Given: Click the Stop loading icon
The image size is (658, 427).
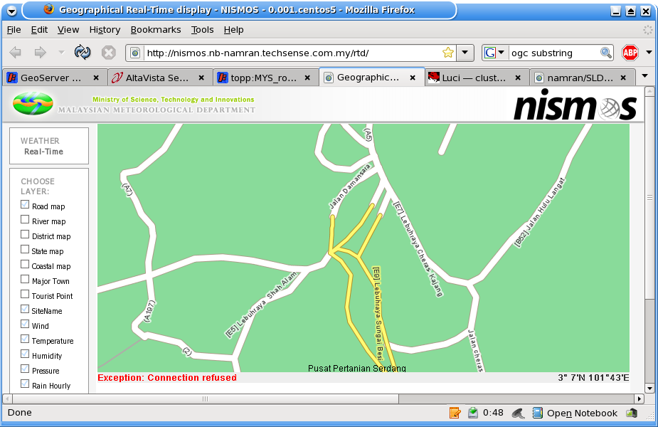Looking at the screenshot, I should coord(108,53).
